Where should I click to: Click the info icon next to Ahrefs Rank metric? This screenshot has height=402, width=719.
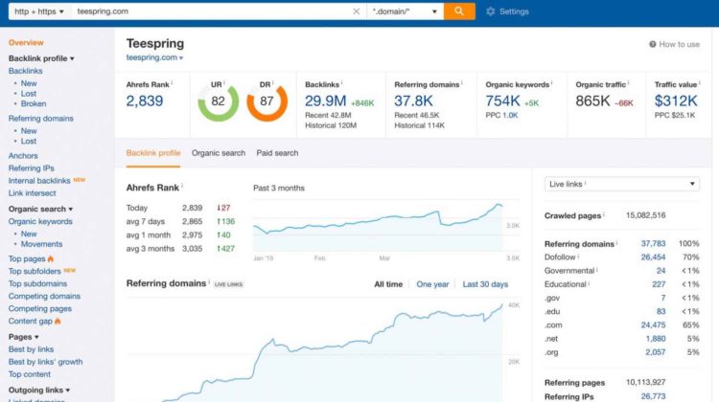pos(173,84)
